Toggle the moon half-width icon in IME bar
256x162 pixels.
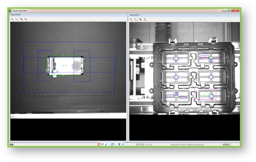click(x=106, y=144)
